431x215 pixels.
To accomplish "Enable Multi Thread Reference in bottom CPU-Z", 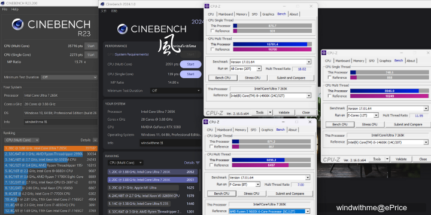I will coord(211,165).
